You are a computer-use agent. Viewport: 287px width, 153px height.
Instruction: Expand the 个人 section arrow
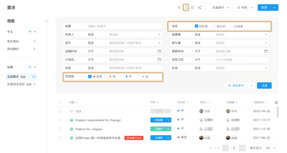coord(35,32)
